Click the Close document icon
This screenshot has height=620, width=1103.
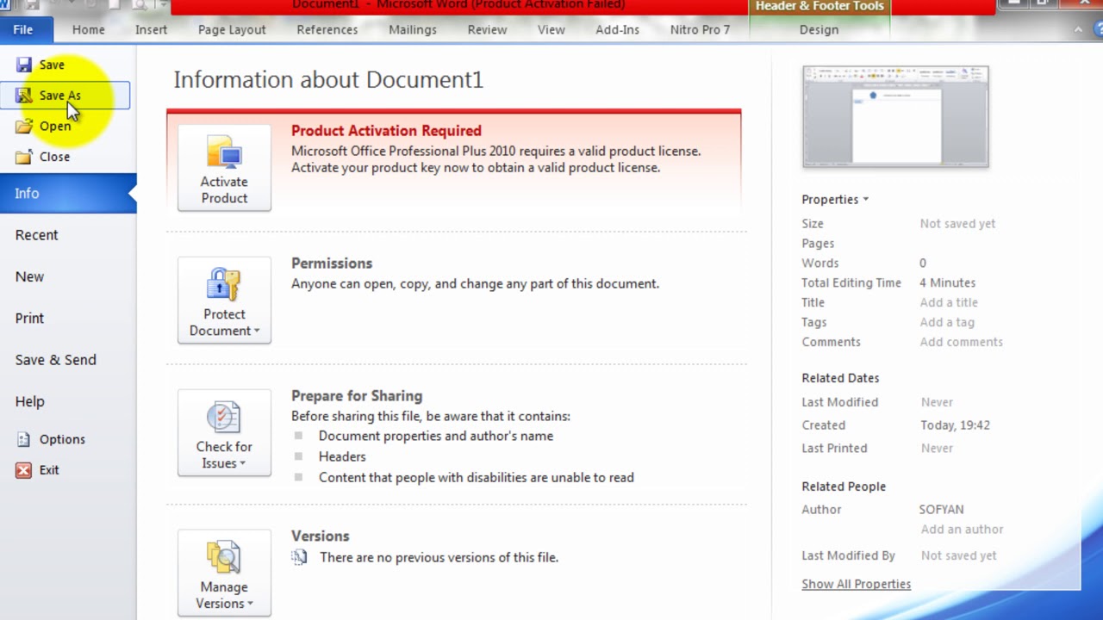click(x=24, y=157)
